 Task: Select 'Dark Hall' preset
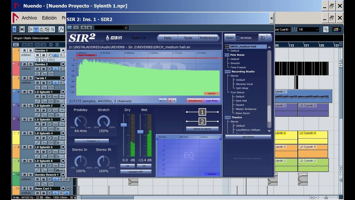(x=241, y=101)
